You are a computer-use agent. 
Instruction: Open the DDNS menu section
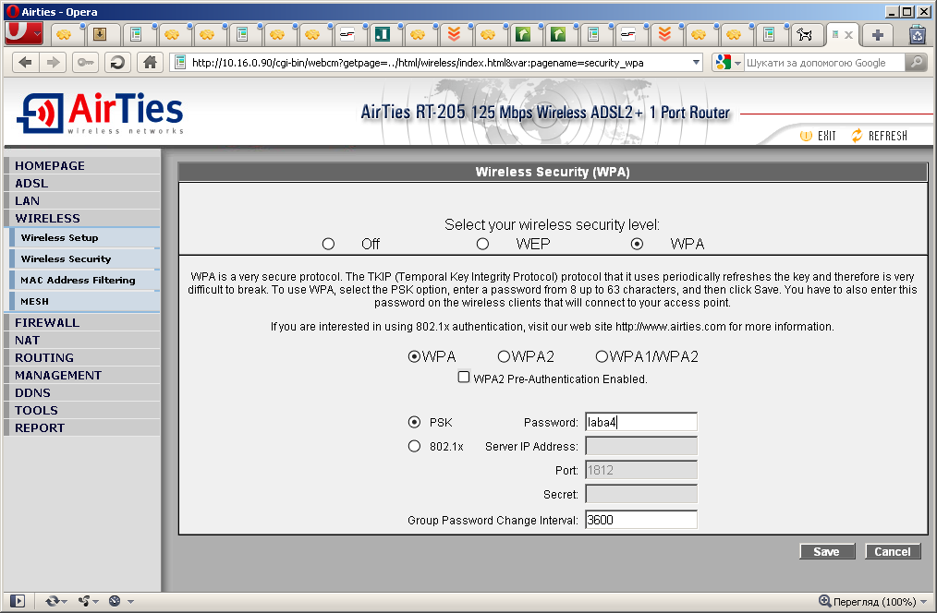(82, 392)
